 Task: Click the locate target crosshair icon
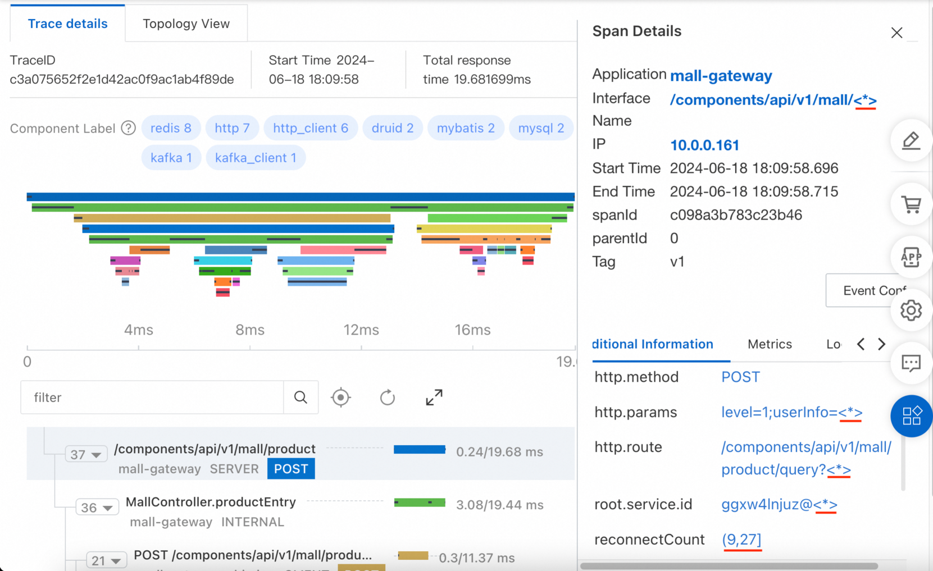pos(341,398)
